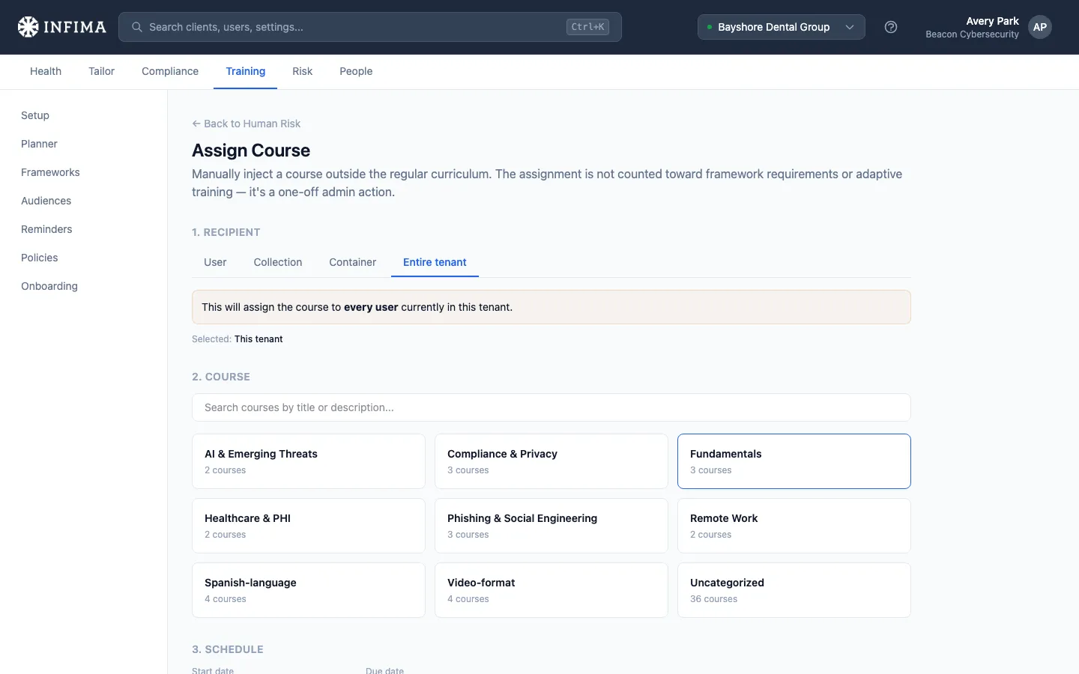Go to the Risk tab
The height and width of the screenshot is (674, 1079).
[303, 71]
